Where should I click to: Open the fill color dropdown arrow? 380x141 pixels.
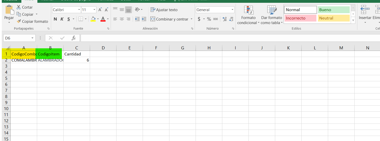[98, 19]
